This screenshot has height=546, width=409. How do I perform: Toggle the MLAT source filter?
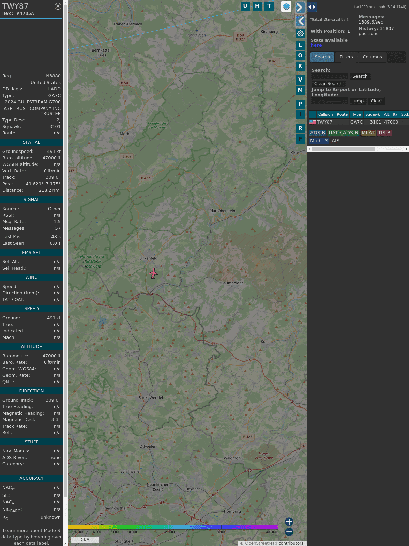pyautogui.click(x=368, y=133)
